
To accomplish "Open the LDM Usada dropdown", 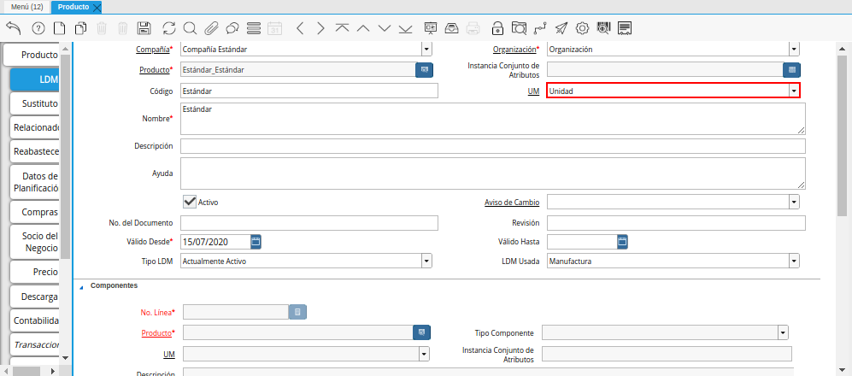I will pos(794,261).
